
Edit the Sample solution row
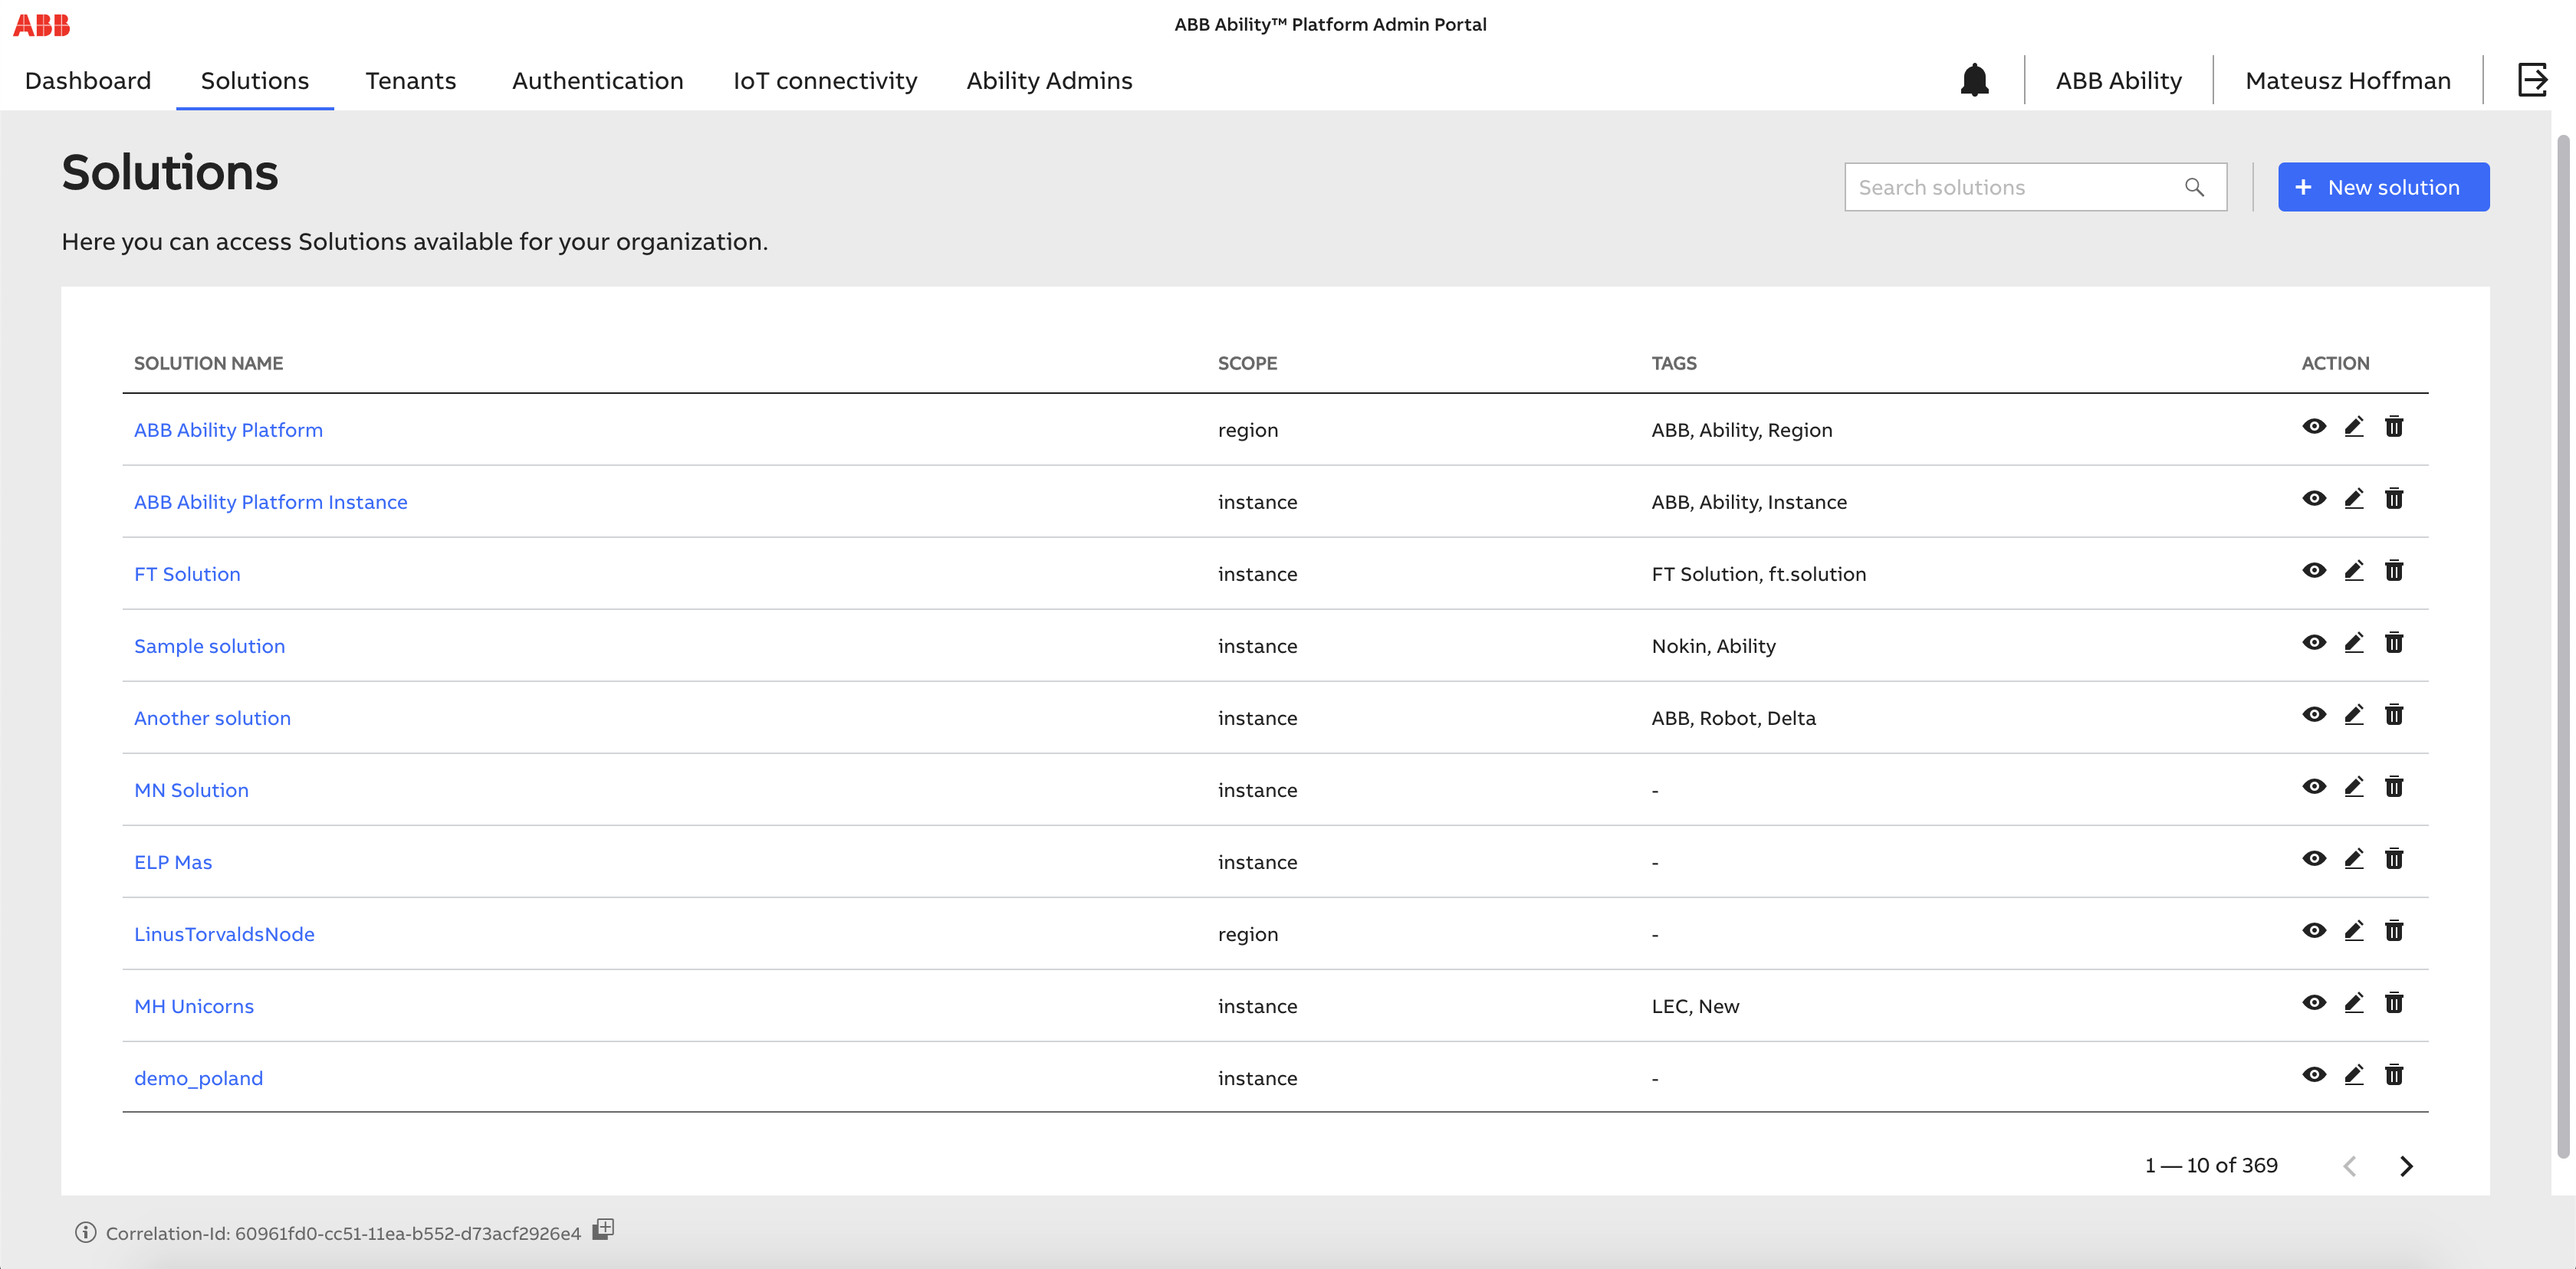pyautogui.click(x=2354, y=642)
